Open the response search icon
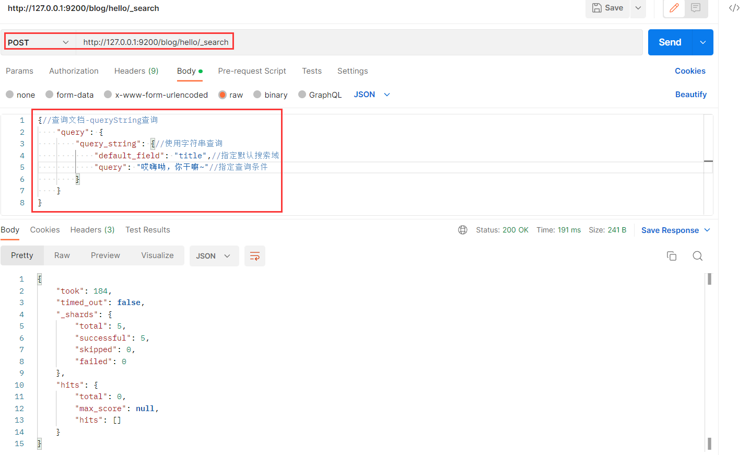 [698, 256]
